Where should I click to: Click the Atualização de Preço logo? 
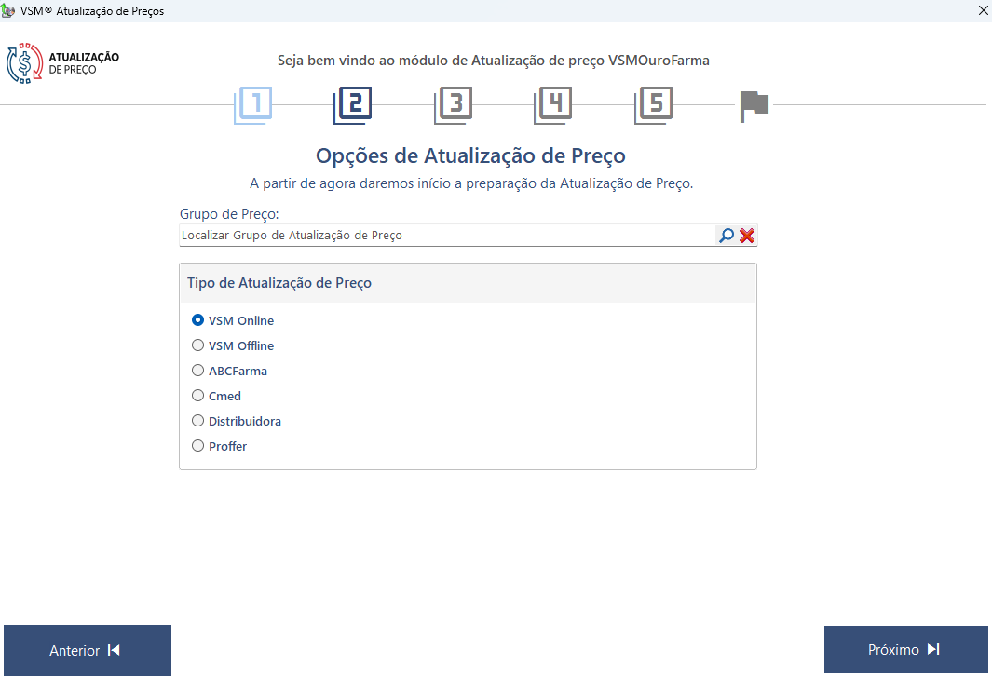(x=63, y=63)
